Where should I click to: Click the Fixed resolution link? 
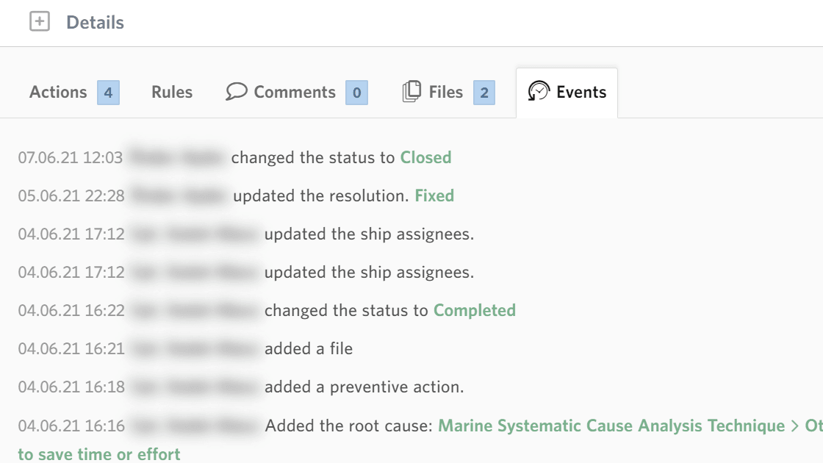click(435, 195)
